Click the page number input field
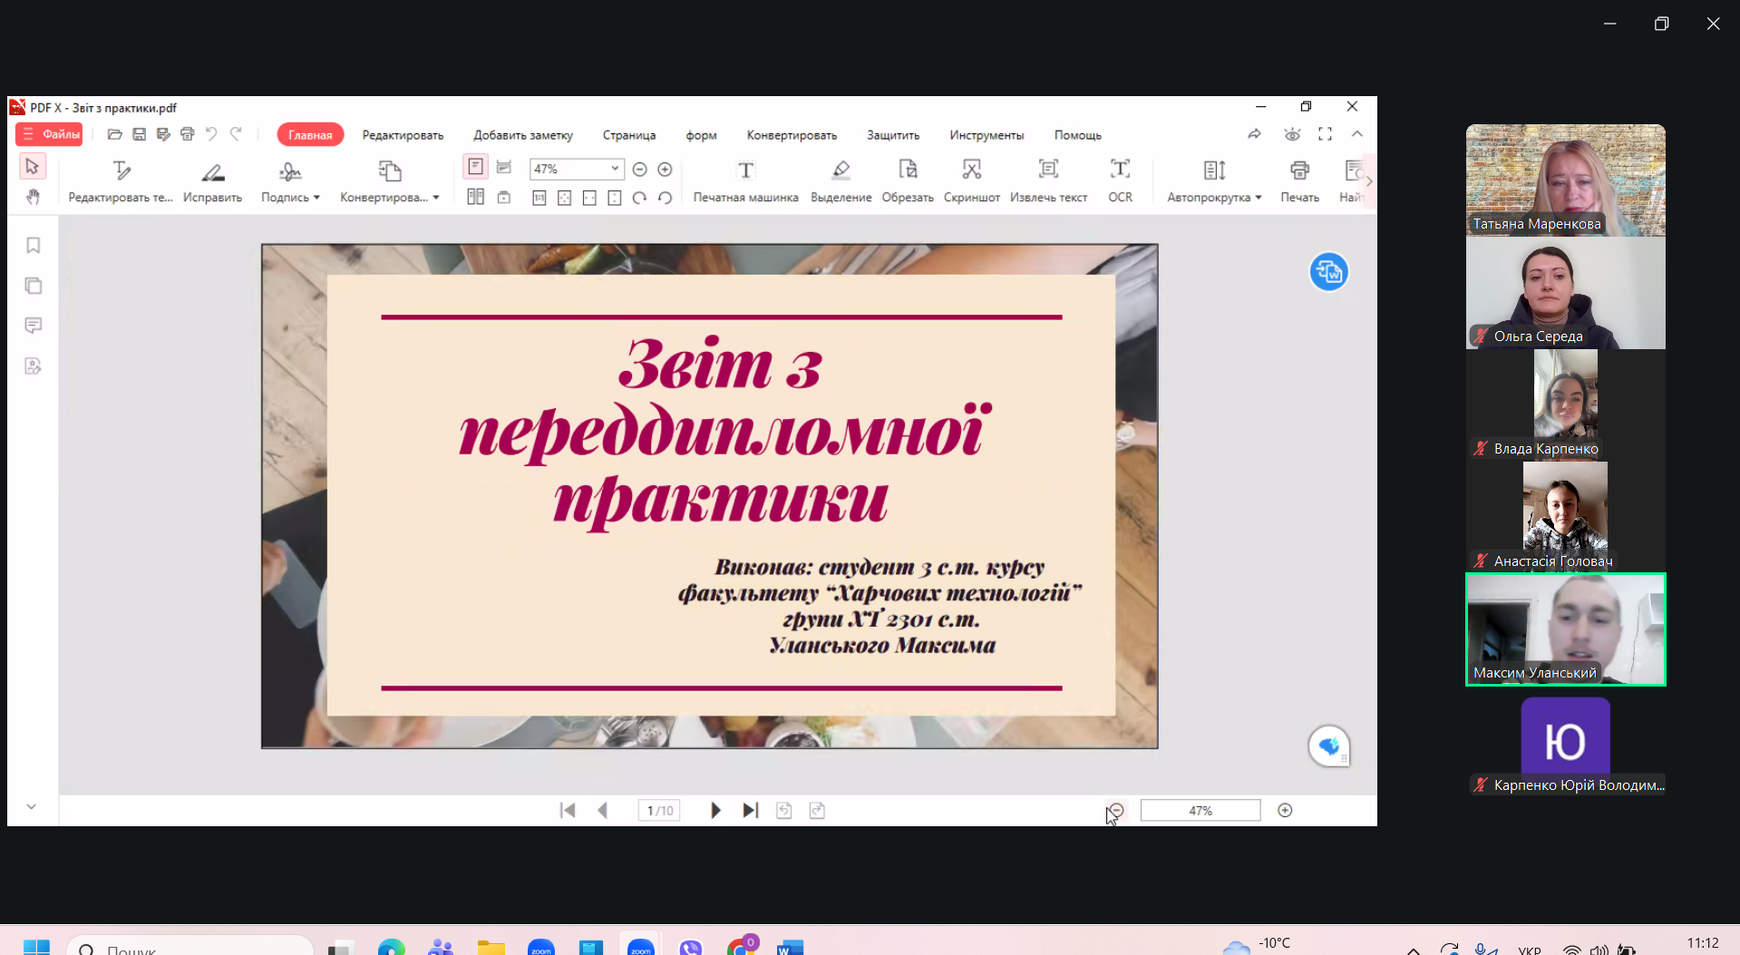This screenshot has width=1740, height=955. (x=659, y=811)
